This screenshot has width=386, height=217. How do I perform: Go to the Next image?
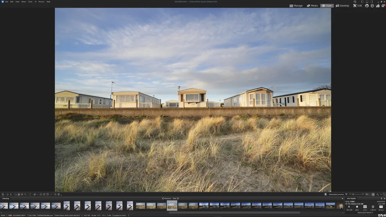(175, 198)
